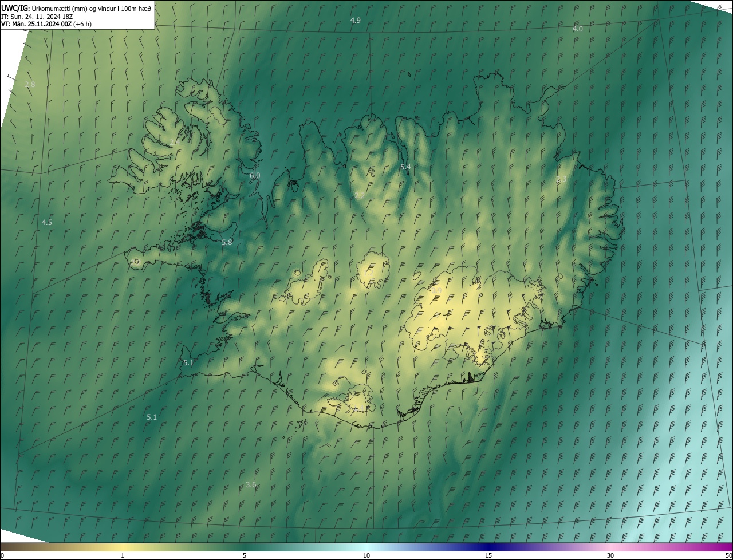Select the 2.8 value near the northwest edge

(30, 84)
